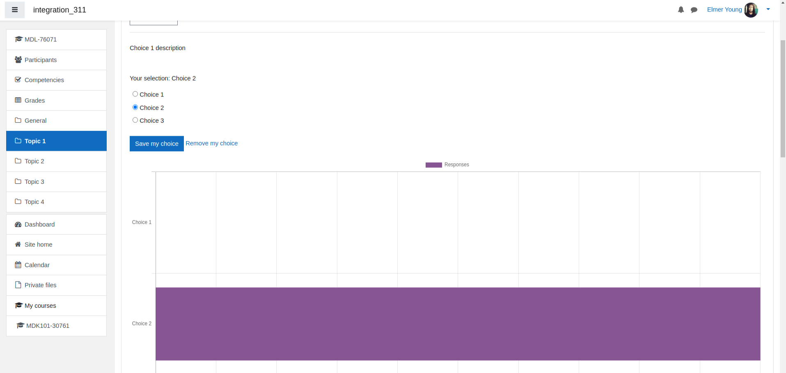Open Competencies from the sidebar
The height and width of the screenshot is (373, 786).
[56, 80]
